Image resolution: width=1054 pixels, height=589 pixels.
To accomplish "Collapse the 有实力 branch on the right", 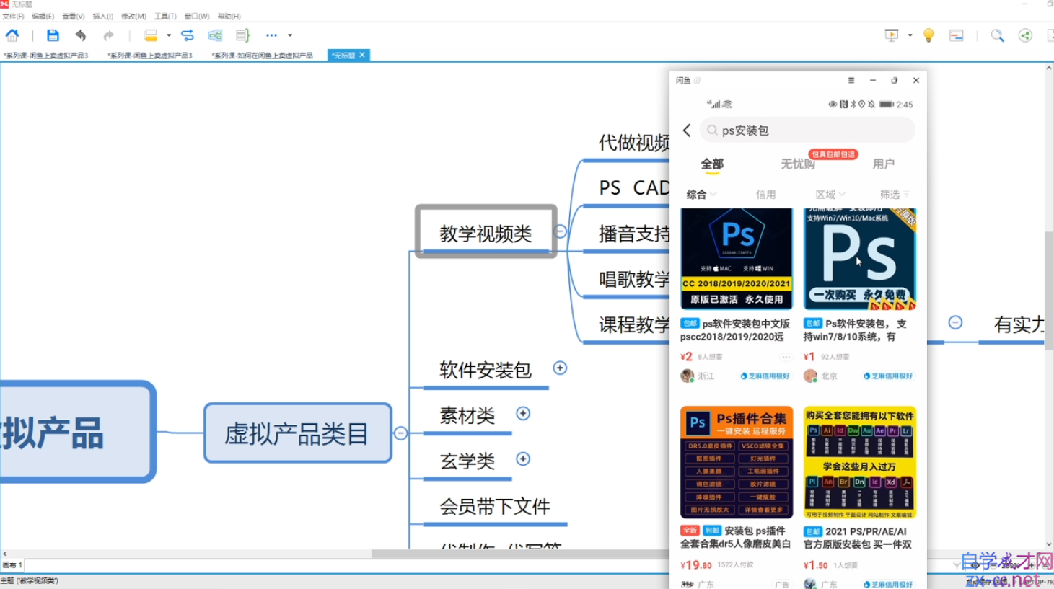I will tap(955, 322).
